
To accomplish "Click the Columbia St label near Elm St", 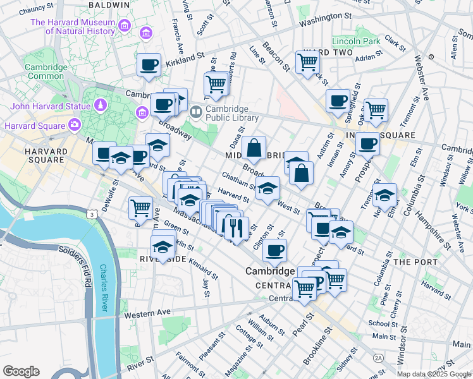I will pyautogui.click(x=414, y=196).
